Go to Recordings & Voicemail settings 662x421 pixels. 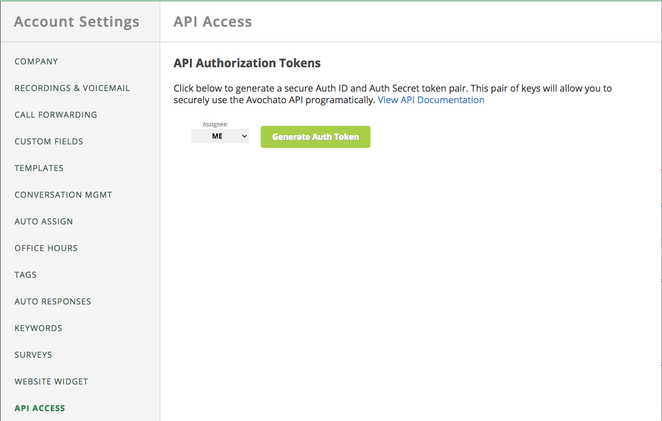point(72,88)
